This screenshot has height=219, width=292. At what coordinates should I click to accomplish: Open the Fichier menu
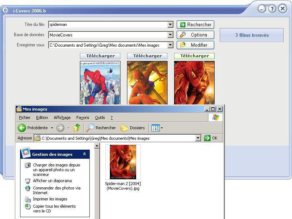pos(24,118)
